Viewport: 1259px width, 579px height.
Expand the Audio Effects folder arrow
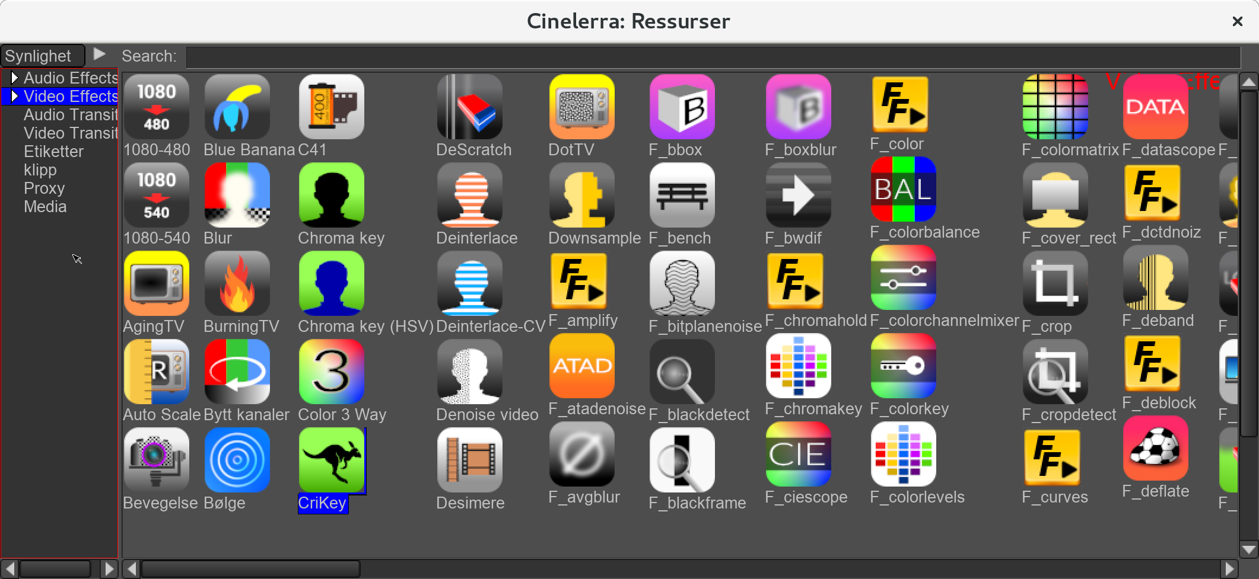pyautogui.click(x=14, y=78)
